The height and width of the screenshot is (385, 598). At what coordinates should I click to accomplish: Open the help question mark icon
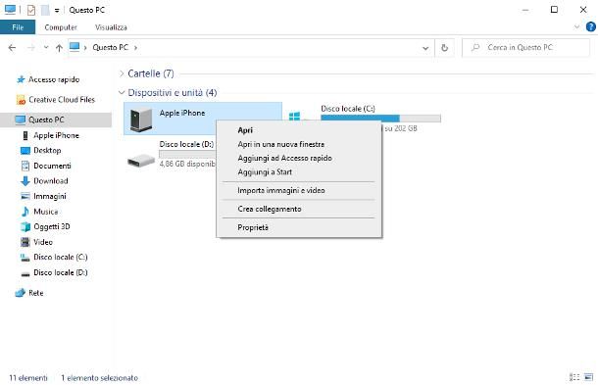click(591, 26)
